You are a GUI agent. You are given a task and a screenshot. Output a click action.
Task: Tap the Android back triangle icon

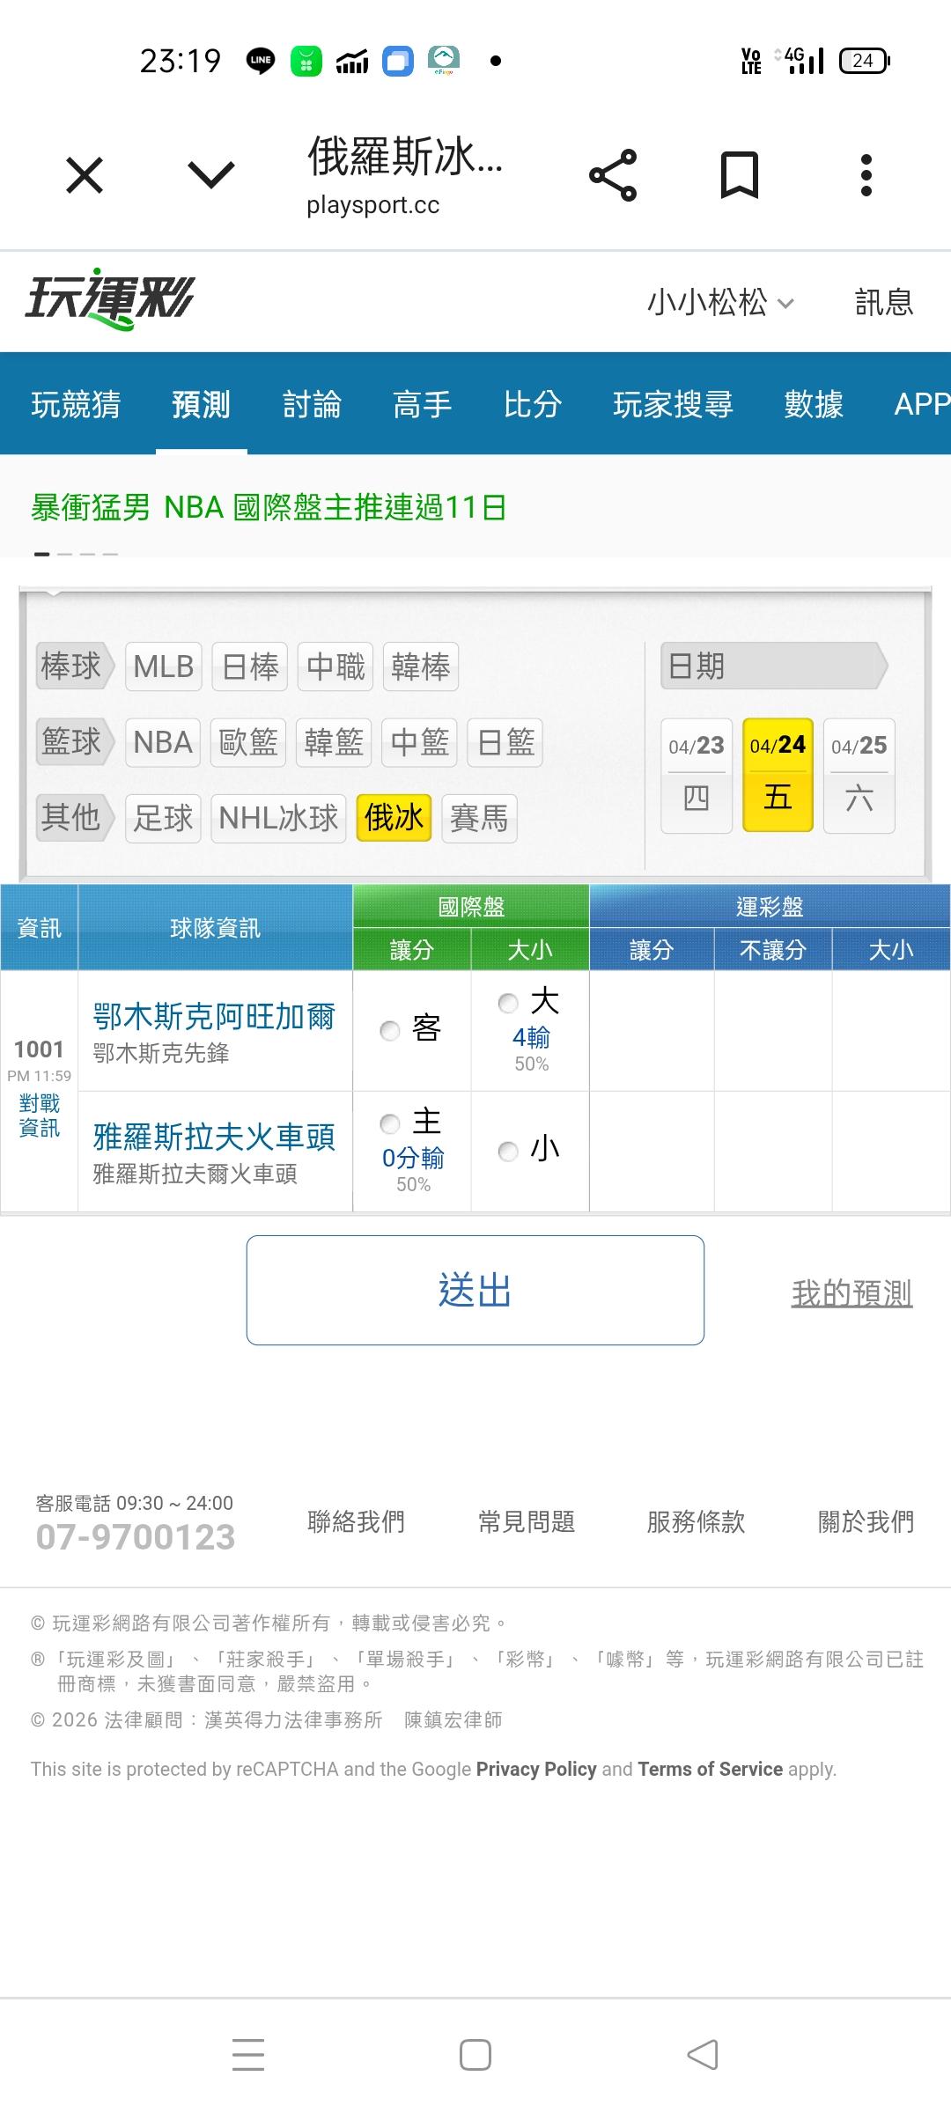click(x=703, y=2055)
